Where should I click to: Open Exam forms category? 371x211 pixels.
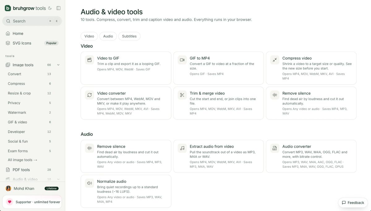coord(29,151)
